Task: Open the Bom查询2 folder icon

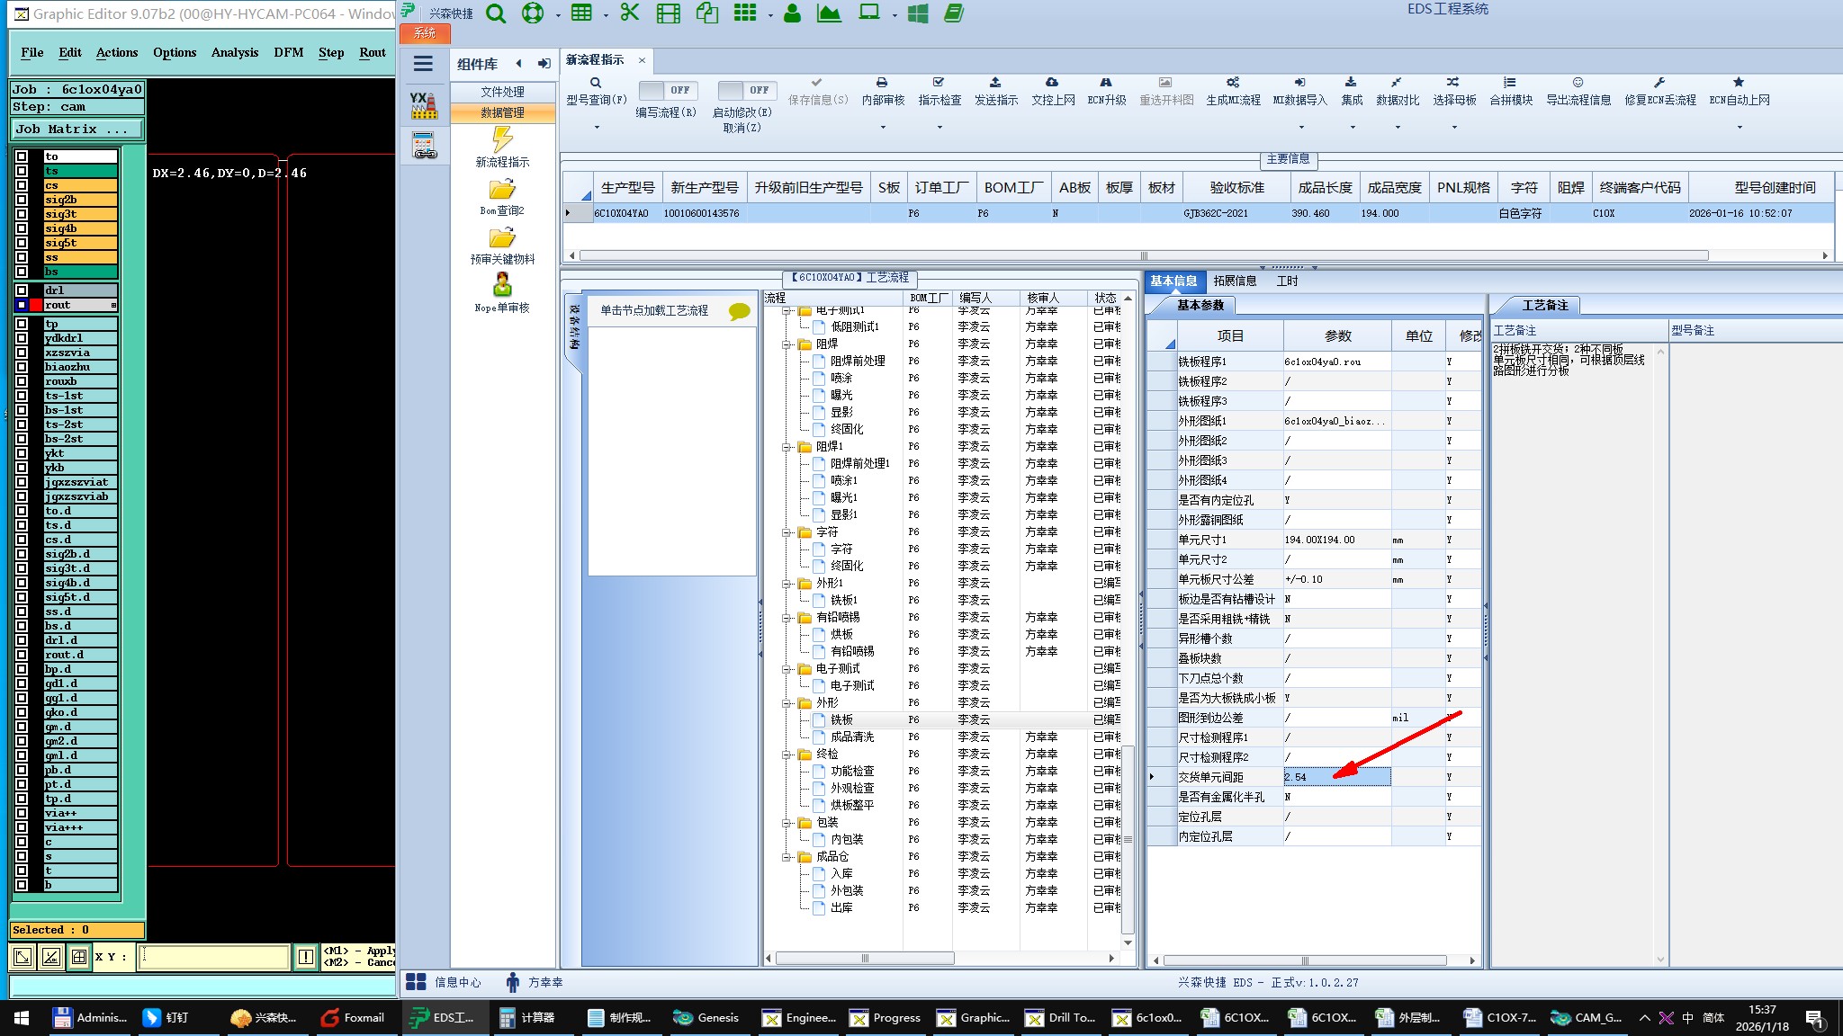Action: coord(502,190)
